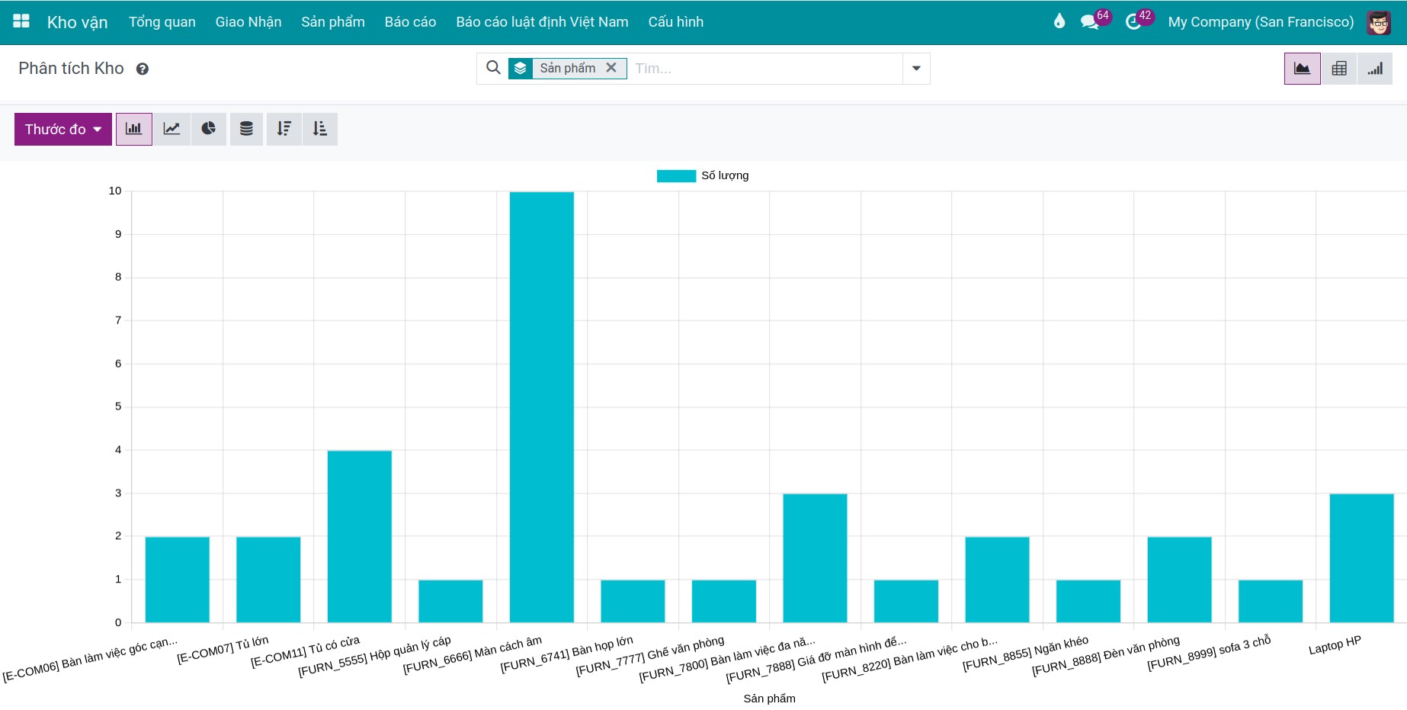Click the FURN_8888 Đèn văn phòng bar

point(1179,580)
